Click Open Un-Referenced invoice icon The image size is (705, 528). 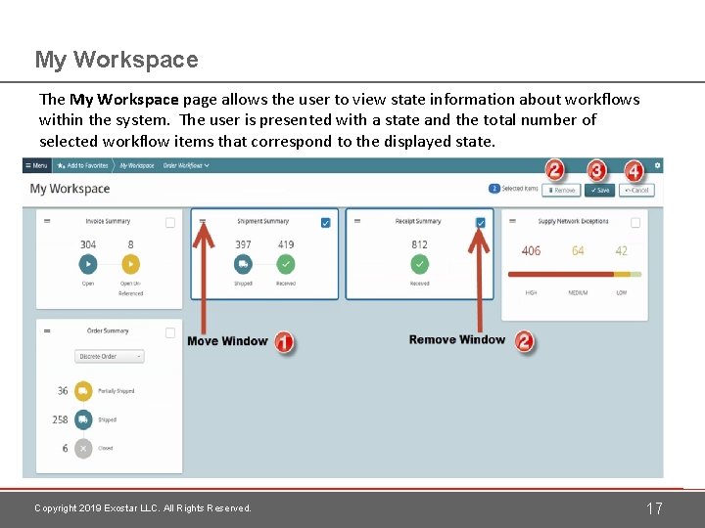(x=131, y=264)
